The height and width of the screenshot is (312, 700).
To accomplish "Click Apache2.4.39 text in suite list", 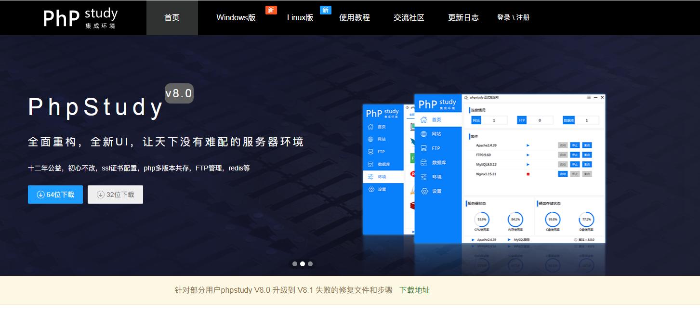I will tap(486, 145).
